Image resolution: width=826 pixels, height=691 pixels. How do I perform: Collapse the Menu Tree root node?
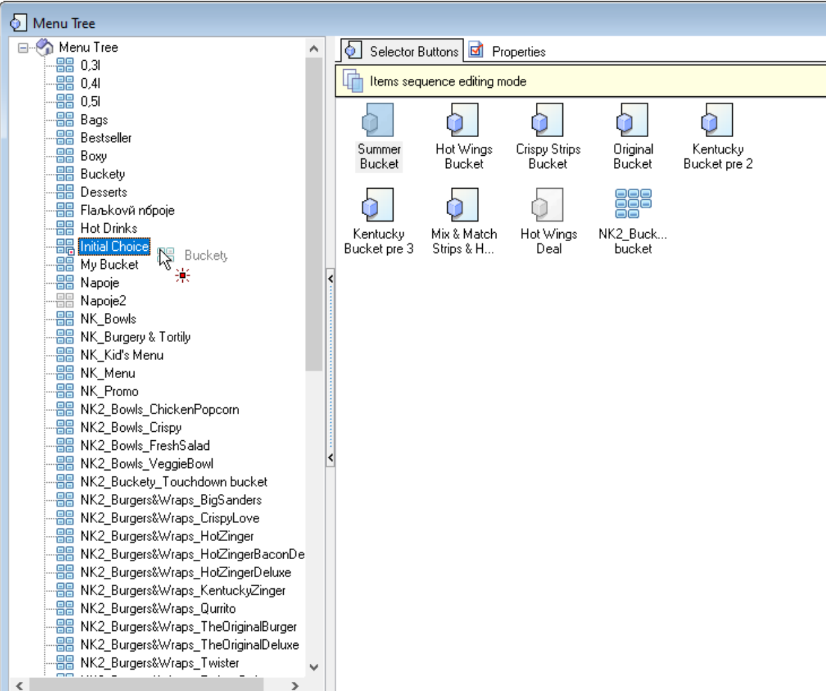23,48
